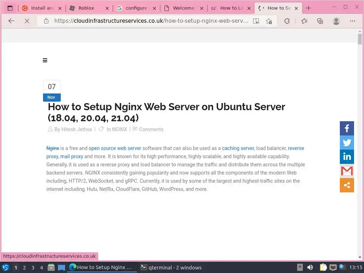Add this page to favorites
Viewport: 364px width, 273px height.
click(269, 21)
